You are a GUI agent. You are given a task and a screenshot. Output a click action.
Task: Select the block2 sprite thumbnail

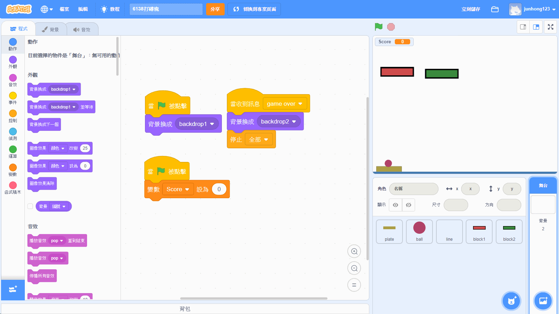pos(509,232)
